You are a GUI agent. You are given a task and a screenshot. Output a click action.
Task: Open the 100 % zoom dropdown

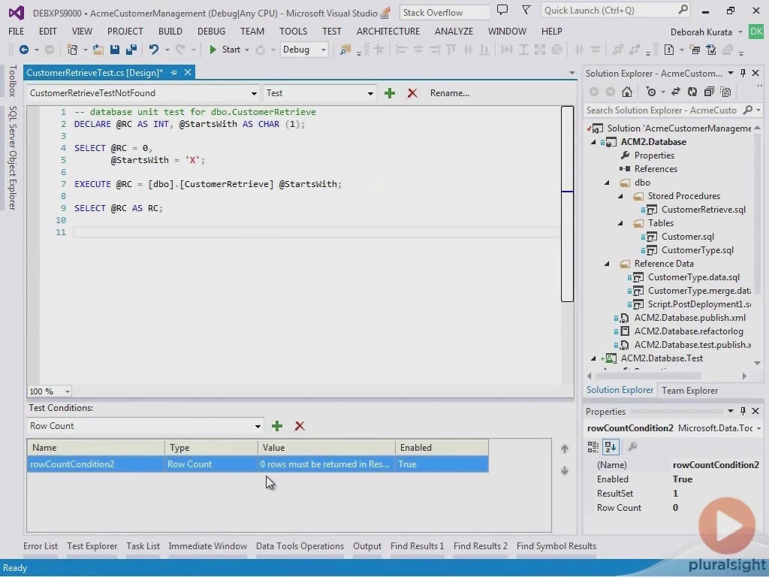point(67,391)
